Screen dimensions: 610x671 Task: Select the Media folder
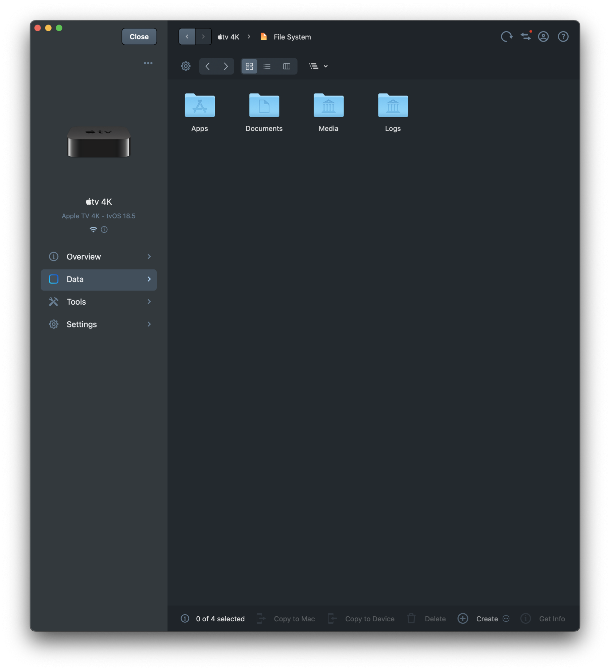[328, 105]
